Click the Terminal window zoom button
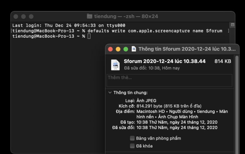 pyautogui.click(x=31, y=16)
